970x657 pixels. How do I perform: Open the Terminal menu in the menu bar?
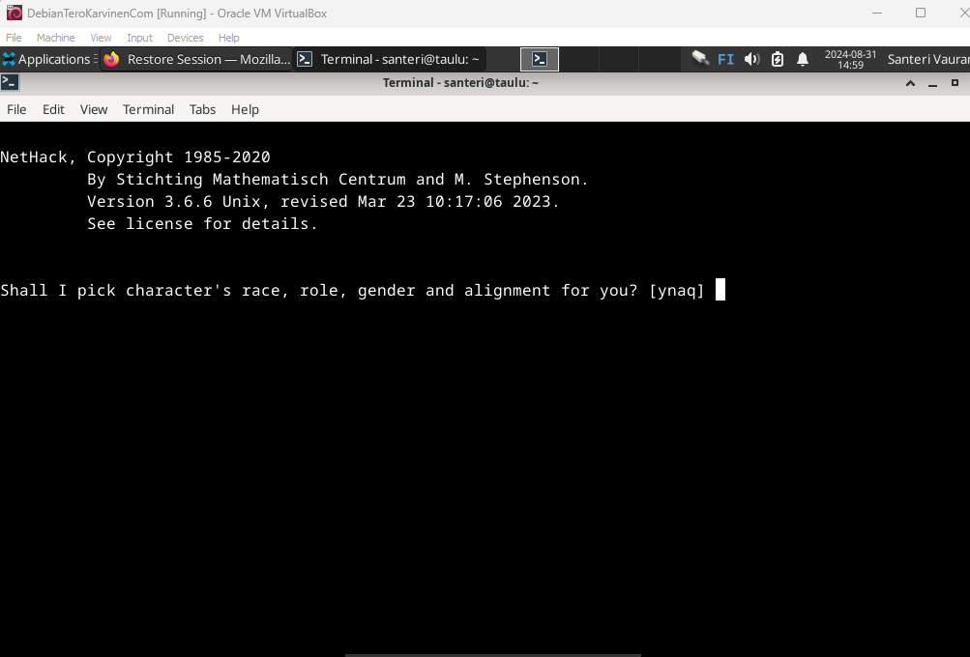(x=148, y=109)
